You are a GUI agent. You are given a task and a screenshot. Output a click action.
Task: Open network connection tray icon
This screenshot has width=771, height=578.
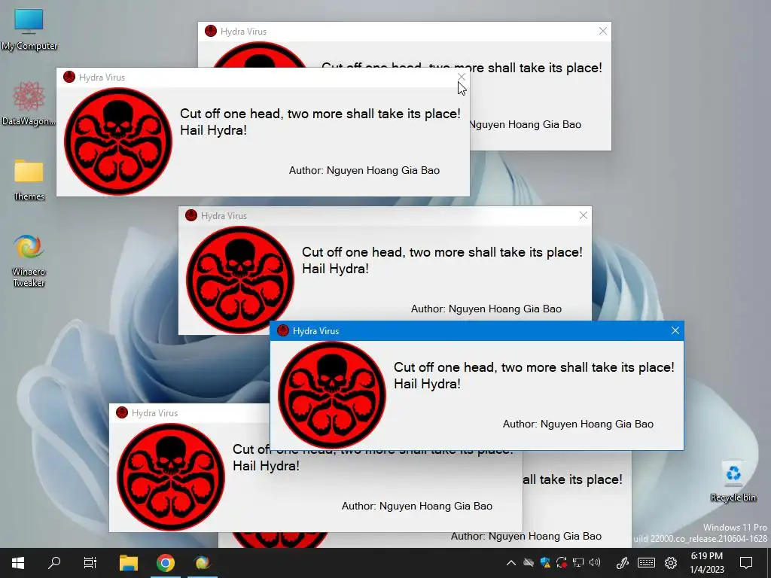tap(578, 563)
